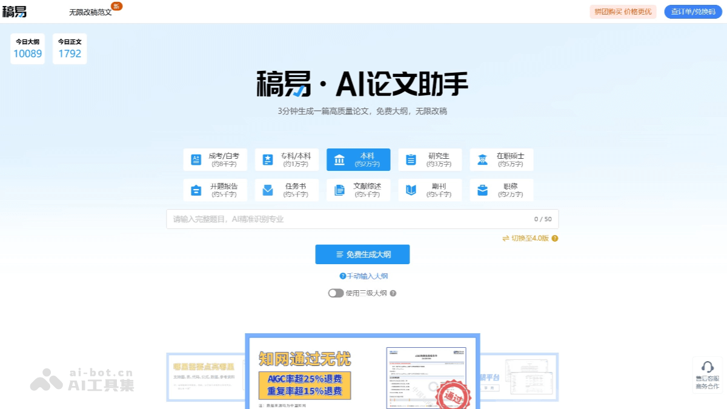Viewport: 727px width, 409px height.
Task: Click the paper title input field
Action: pyautogui.click(x=362, y=219)
